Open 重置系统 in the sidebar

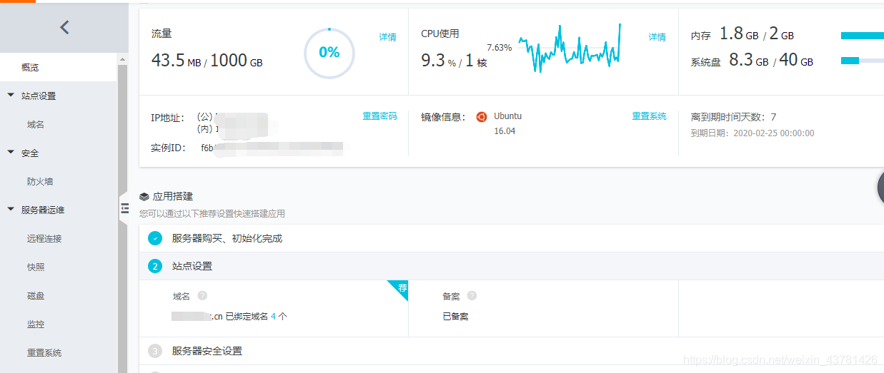pos(44,353)
